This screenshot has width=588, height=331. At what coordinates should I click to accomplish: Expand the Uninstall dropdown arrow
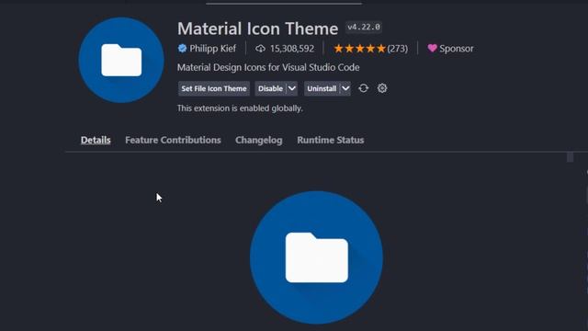point(345,88)
